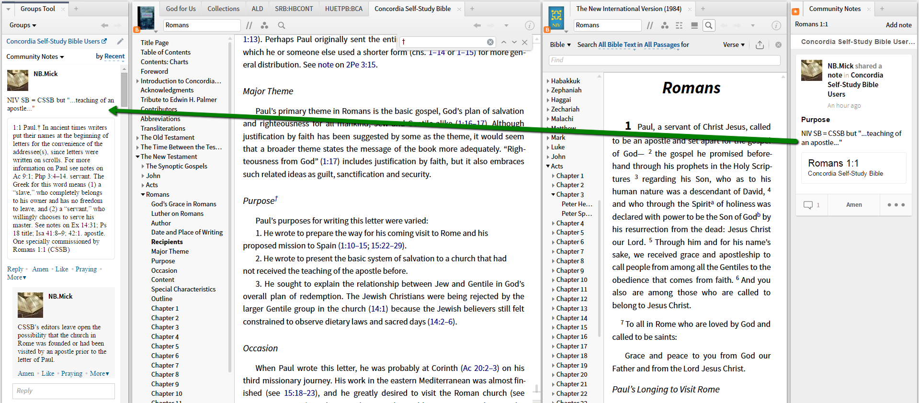Open the three-dot menu on NB.Mick's shared note
919x403 pixels.
896,205
